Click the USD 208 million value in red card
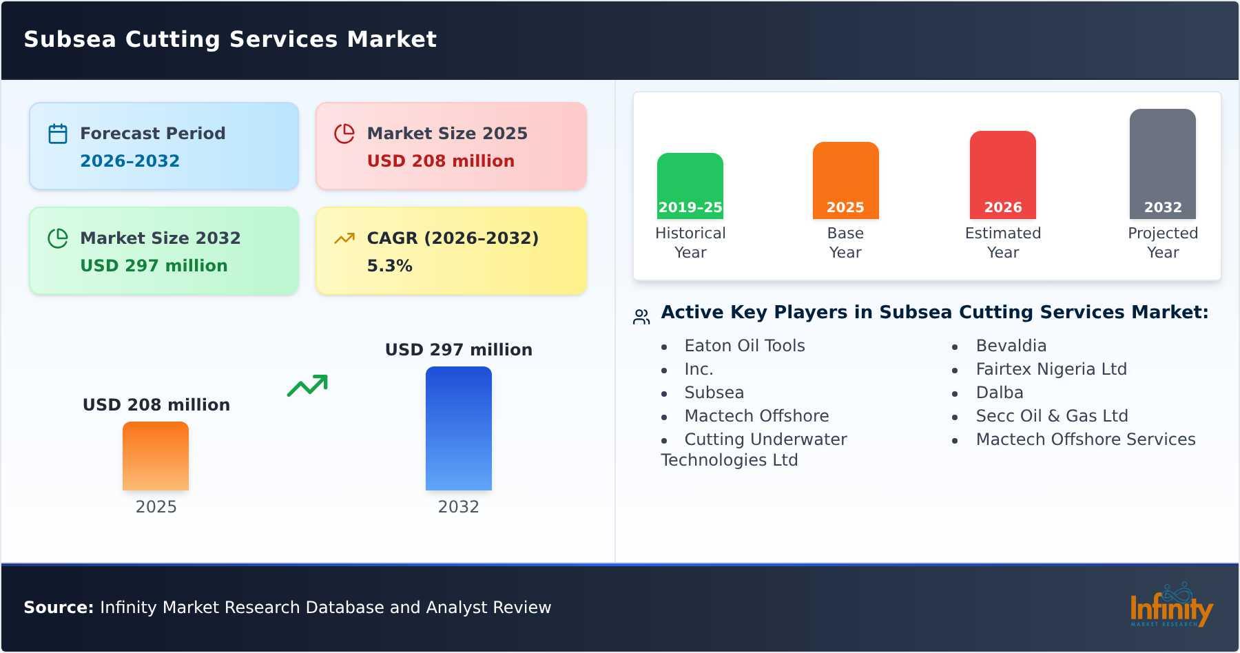This screenshot has height=653, width=1240. [x=441, y=160]
